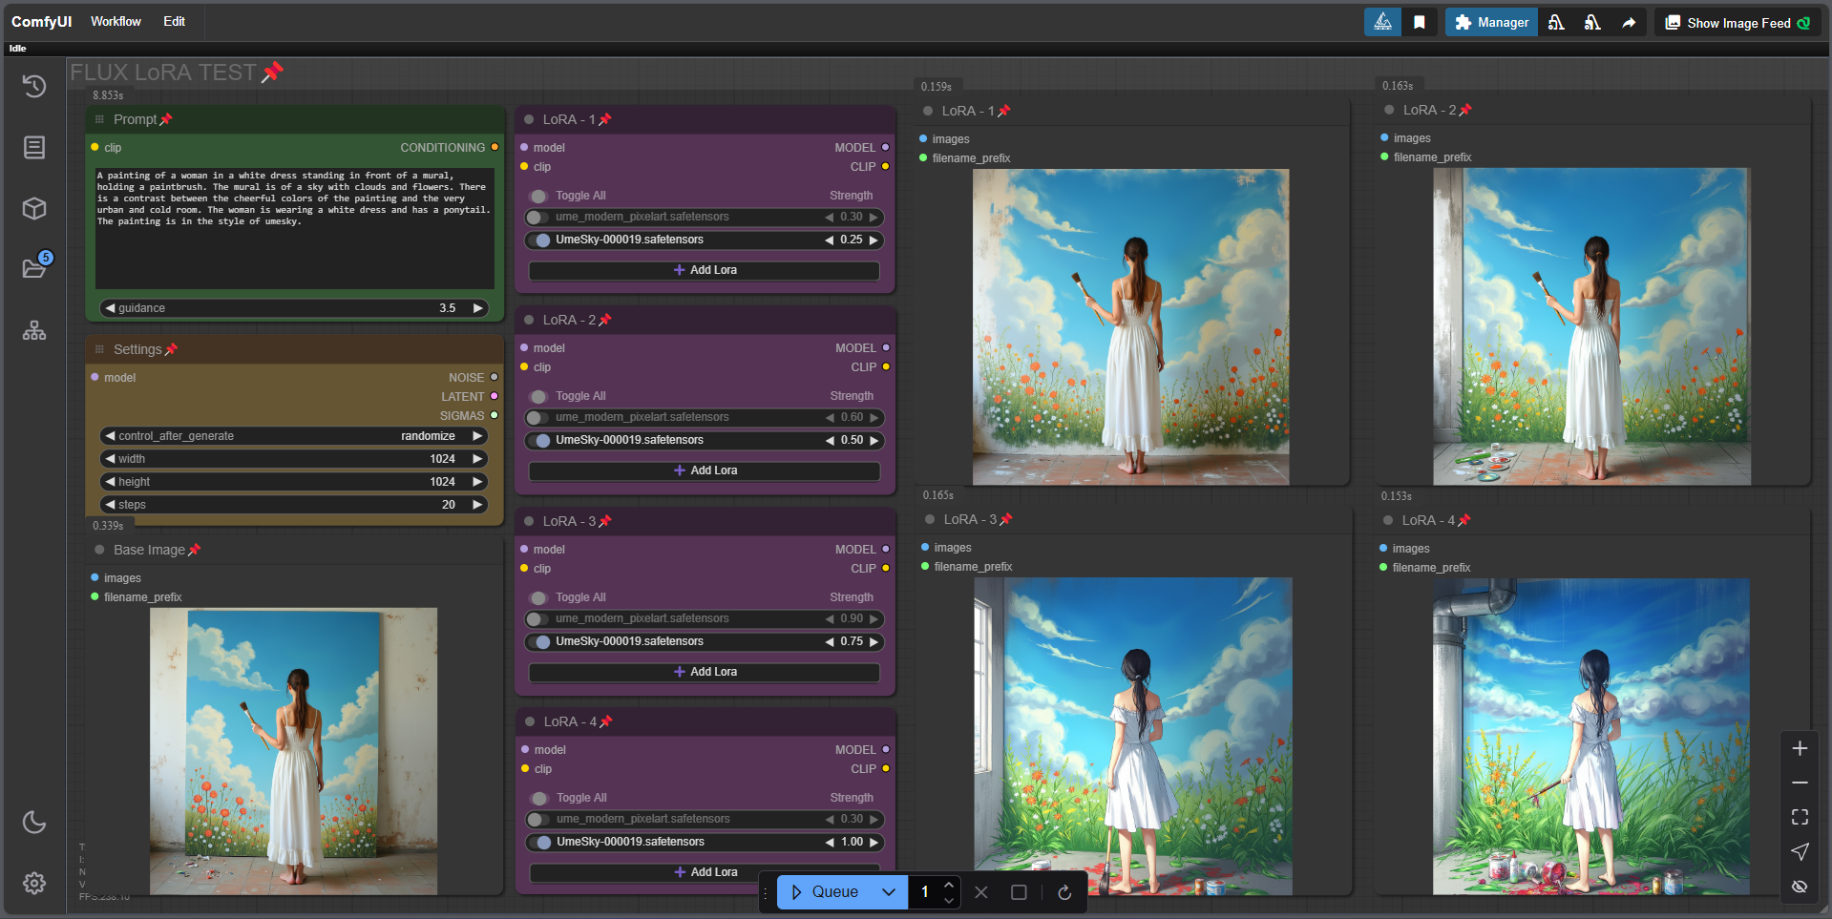Switch Toggle All in LoRA - 3 node
This screenshot has width=1832, height=919.
tap(539, 598)
